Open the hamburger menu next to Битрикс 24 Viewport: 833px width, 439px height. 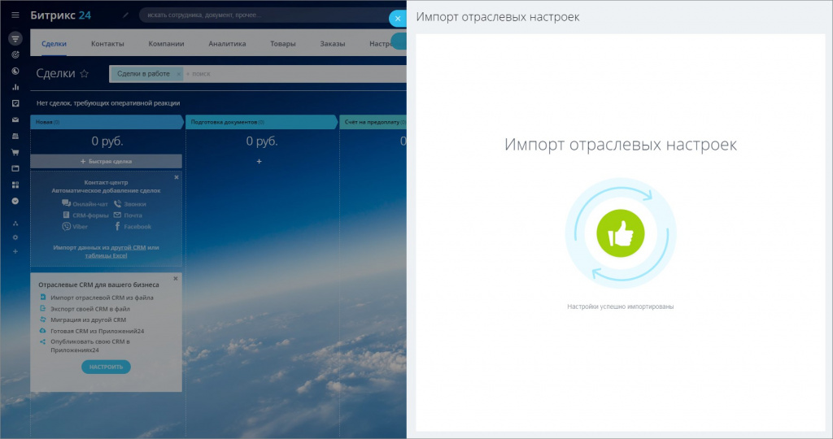pos(15,15)
